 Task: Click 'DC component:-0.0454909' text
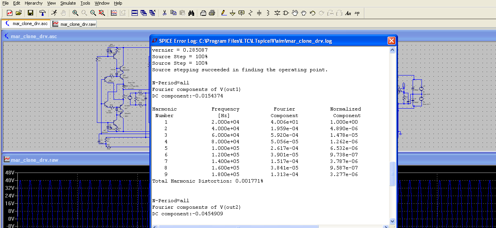[188, 214]
